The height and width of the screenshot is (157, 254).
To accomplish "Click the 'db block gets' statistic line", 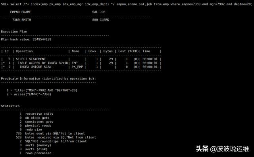I will pos(35,118).
